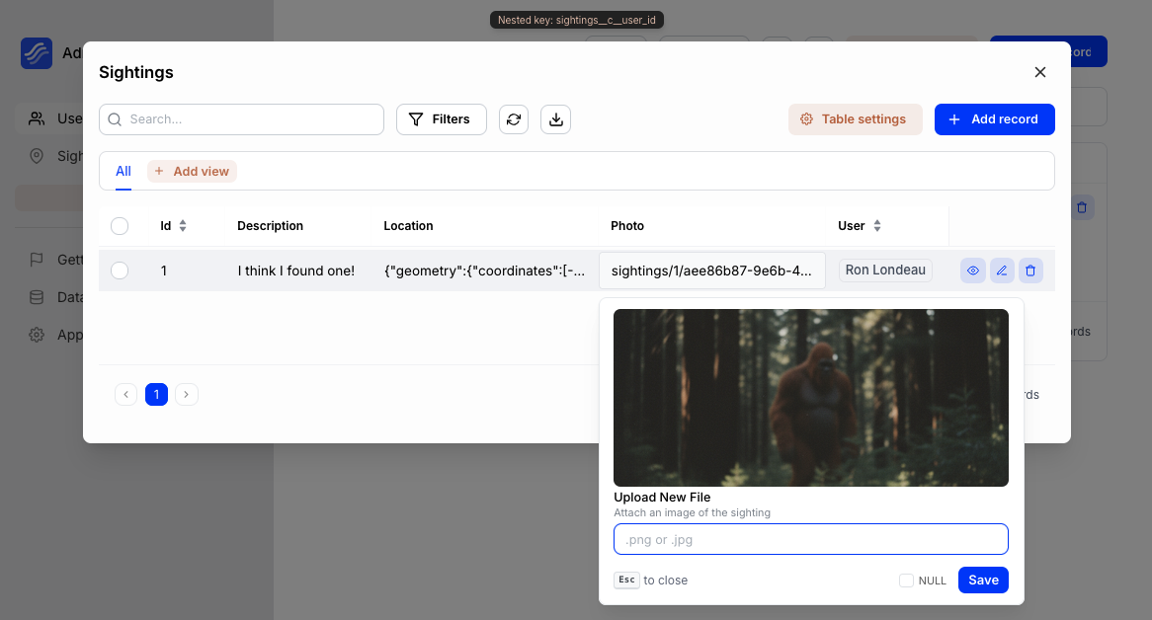Go to the next page with the arrow
Image resolution: width=1152 pixels, height=620 pixels.
click(x=186, y=394)
